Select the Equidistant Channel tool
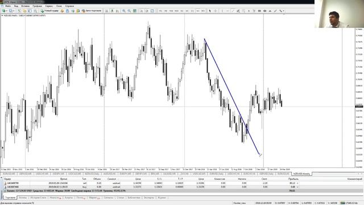Viewport: 364px width, 205px height. (238, 11)
